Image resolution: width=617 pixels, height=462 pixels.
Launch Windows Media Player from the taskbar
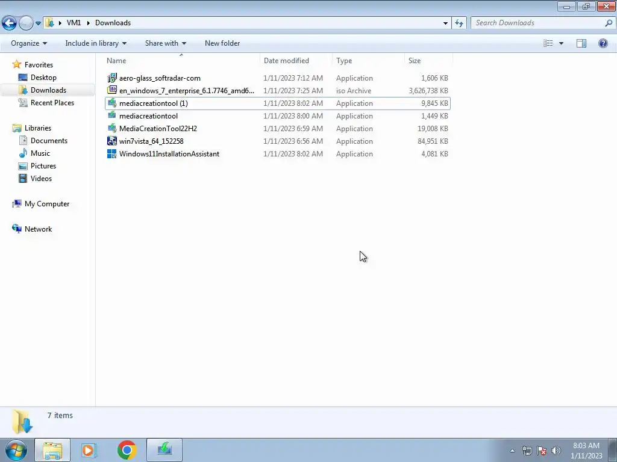89,450
